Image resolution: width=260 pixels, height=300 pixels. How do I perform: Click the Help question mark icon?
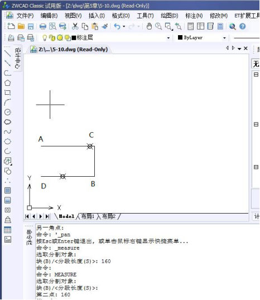coord(242,26)
